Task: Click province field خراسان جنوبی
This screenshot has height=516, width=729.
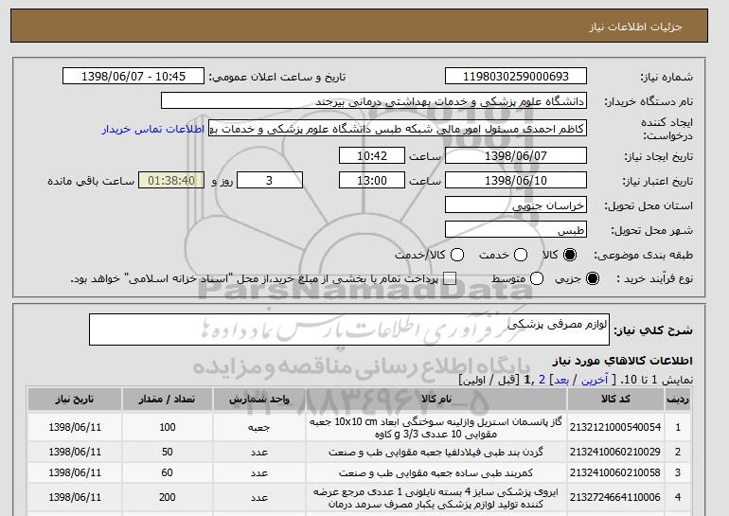Action: click(x=516, y=205)
